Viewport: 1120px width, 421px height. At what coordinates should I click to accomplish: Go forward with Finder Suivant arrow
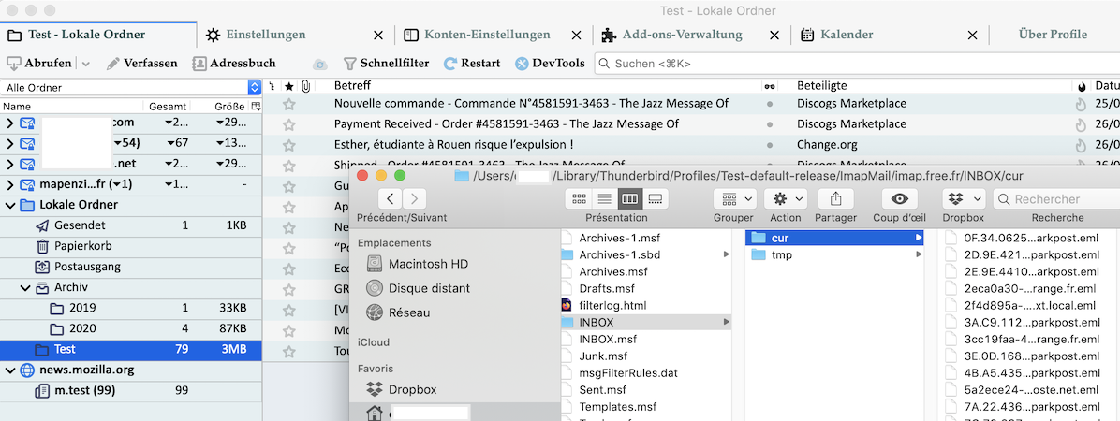[415, 198]
